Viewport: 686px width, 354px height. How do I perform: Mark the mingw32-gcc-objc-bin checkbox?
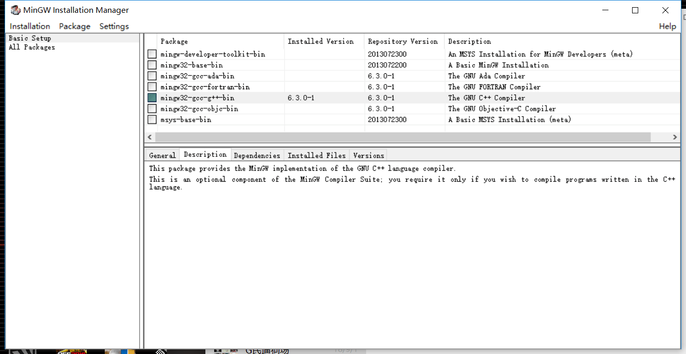pos(152,109)
